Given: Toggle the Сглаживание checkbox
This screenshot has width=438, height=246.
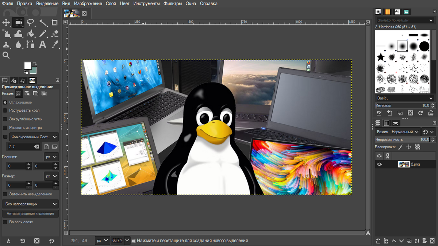Looking at the screenshot, I should [5, 103].
